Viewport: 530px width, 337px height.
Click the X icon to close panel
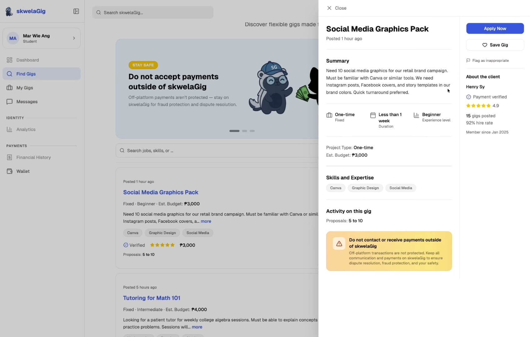coord(329,8)
